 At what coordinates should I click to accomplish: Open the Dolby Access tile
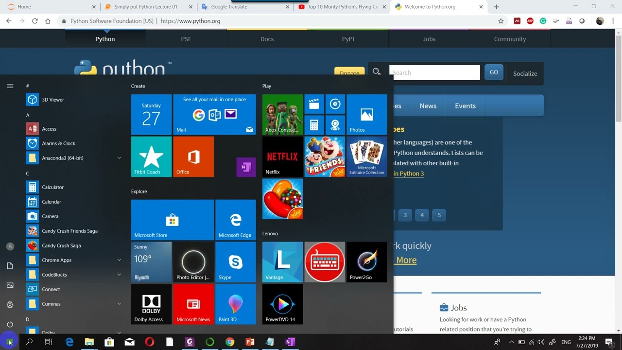[151, 304]
